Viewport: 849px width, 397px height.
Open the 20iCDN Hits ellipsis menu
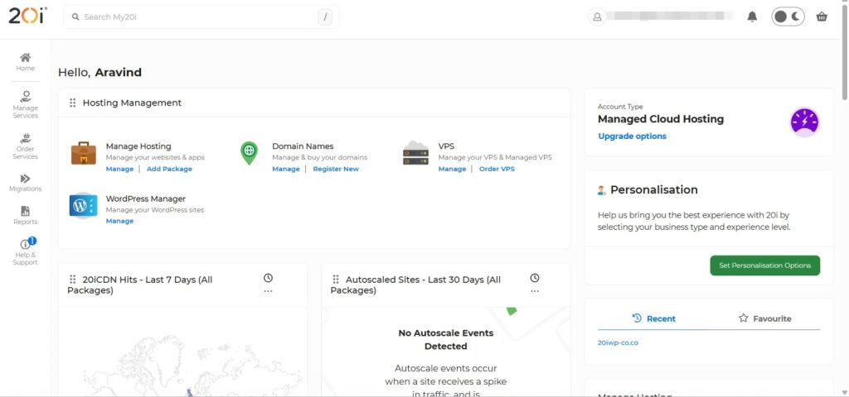point(268,291)
